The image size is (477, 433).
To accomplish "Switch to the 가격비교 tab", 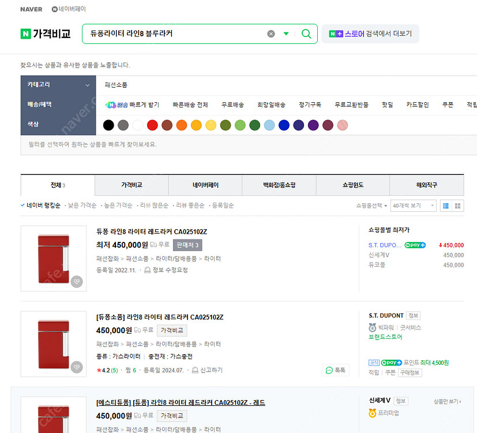I will [x=132, y=185].
